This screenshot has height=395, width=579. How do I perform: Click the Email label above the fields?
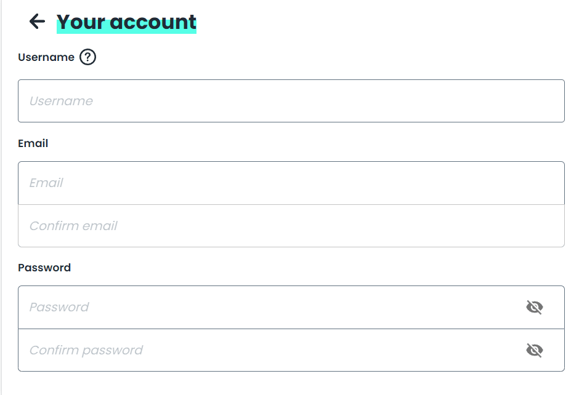tap(33, 143)
